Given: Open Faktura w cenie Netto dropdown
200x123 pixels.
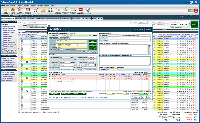Looking at the screenshot, I should 147,72.
